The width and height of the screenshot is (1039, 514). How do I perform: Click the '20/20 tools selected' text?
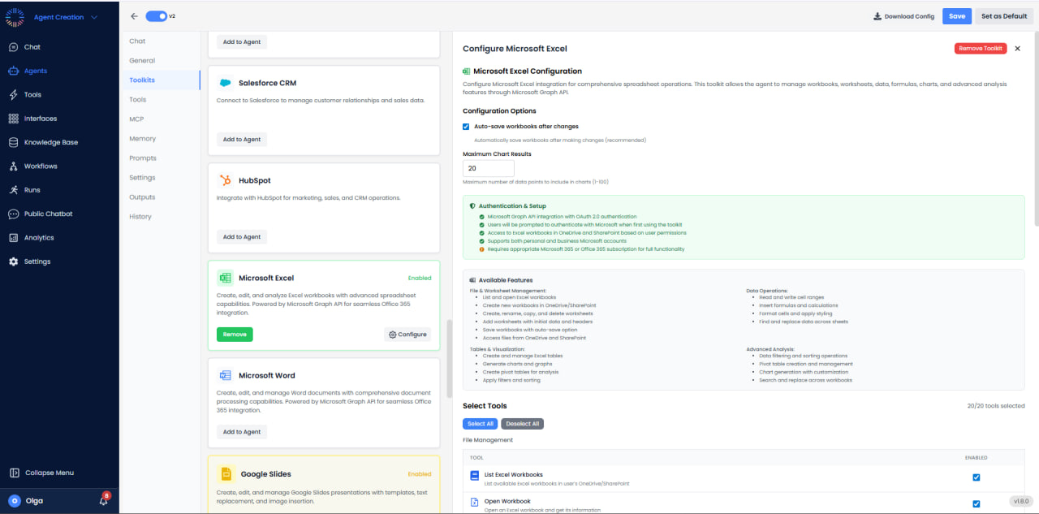pyautogui.click(x=996, y=406)
